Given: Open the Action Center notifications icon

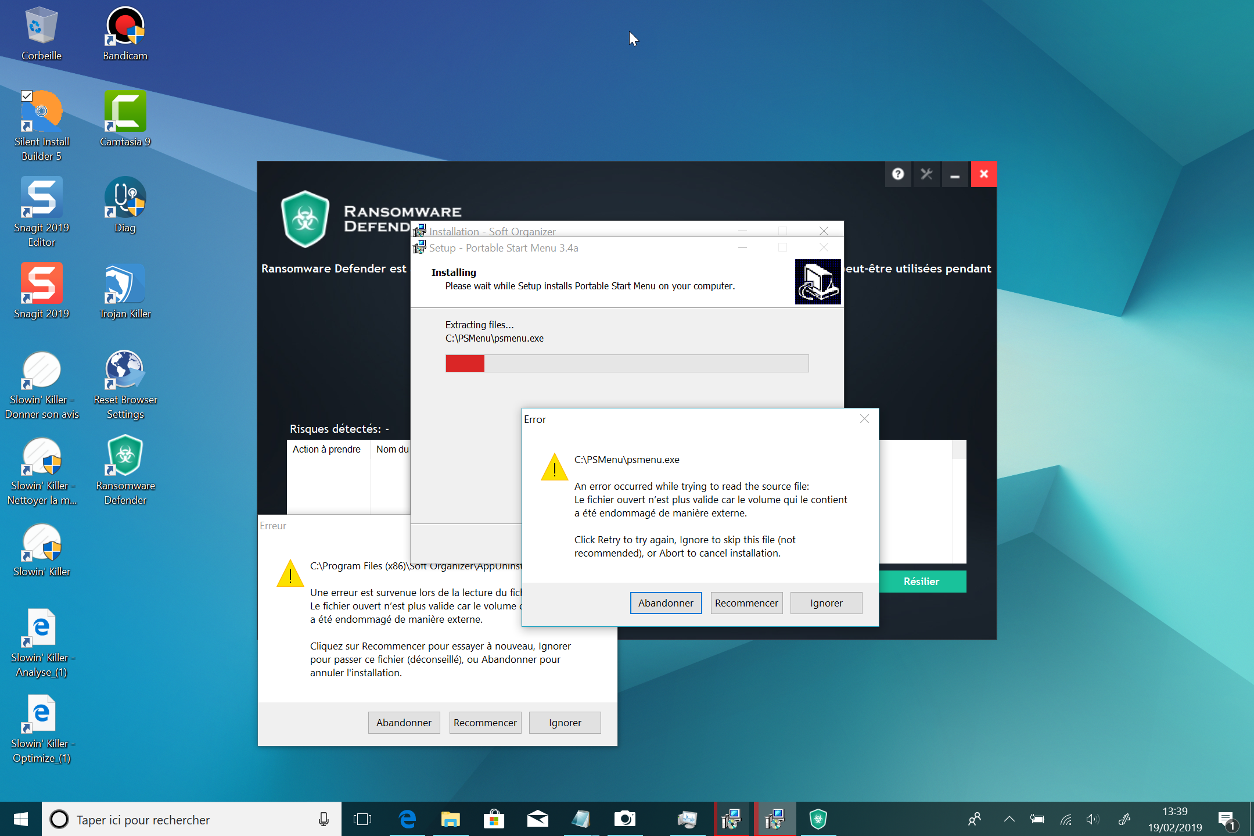Looking at the screenshot, I should click(1228, 820).
